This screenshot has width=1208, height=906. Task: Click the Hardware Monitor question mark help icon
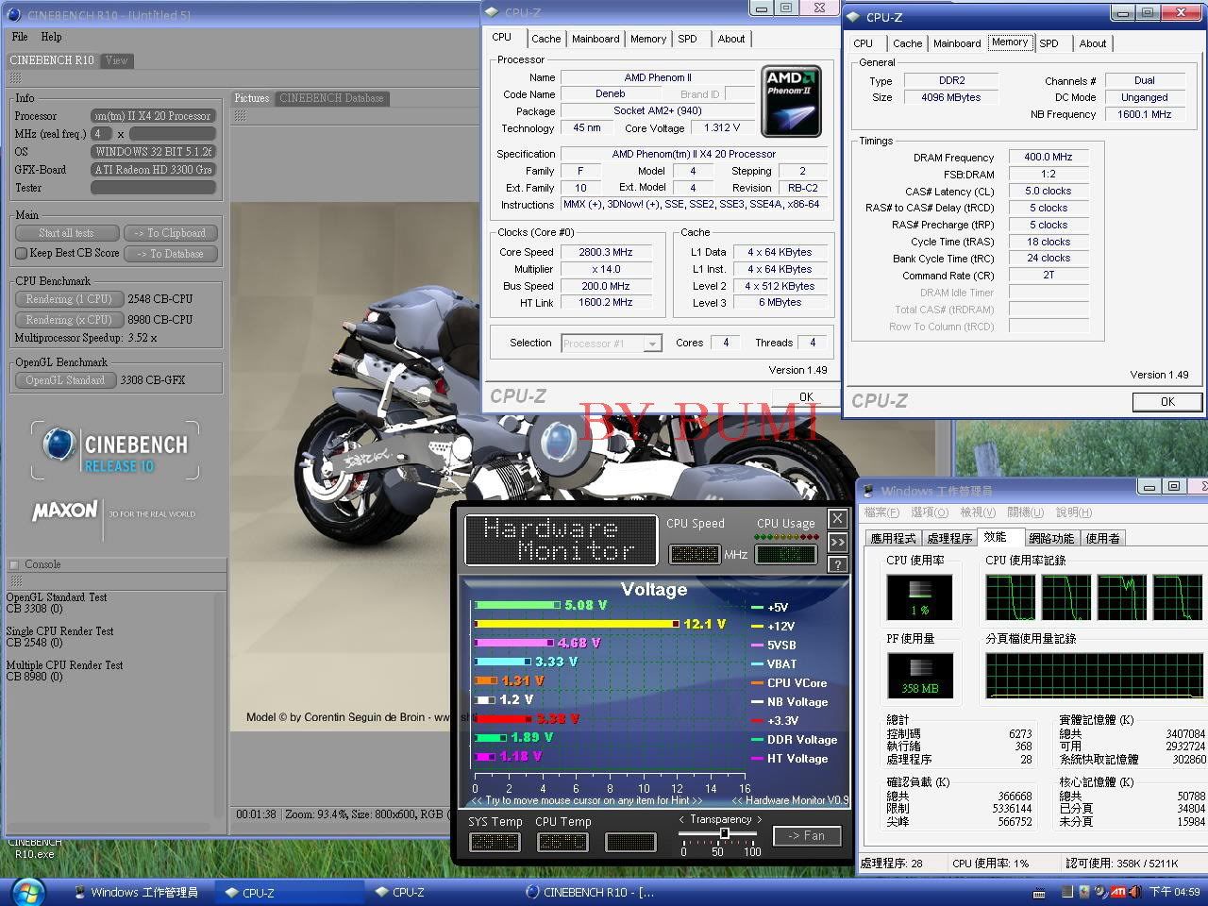coord(837,564)
